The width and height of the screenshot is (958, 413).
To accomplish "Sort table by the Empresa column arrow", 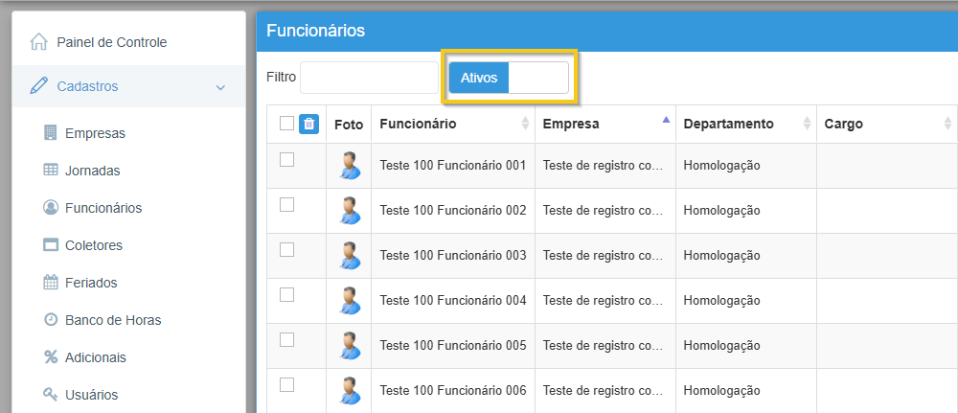I will pyautogui.click(x=666, y=121).
